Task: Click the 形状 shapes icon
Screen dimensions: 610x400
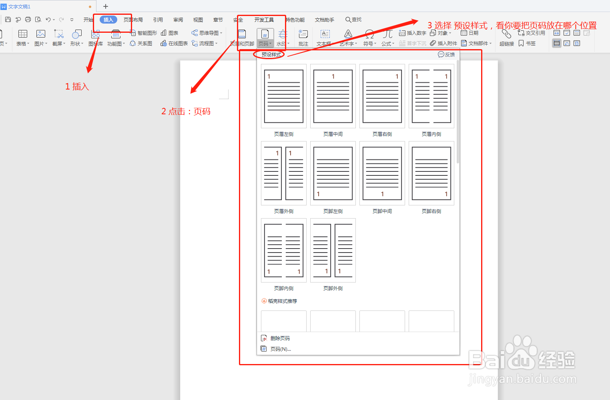Action: [76, 34]
